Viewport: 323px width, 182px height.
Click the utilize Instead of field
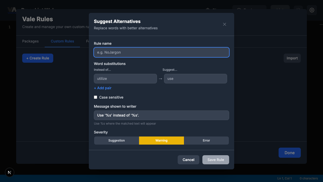pyautogui.click(x=125, y=79)
